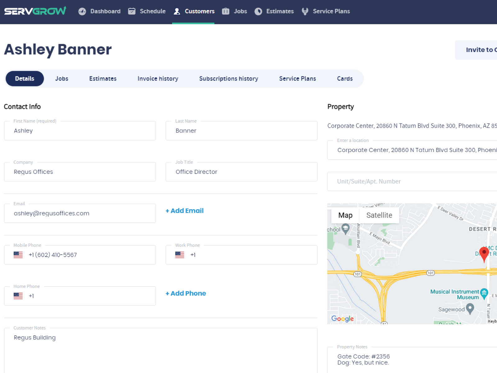Click the Add Email link
This screenshot has height=373, width=497.
(x=184, y=211)
